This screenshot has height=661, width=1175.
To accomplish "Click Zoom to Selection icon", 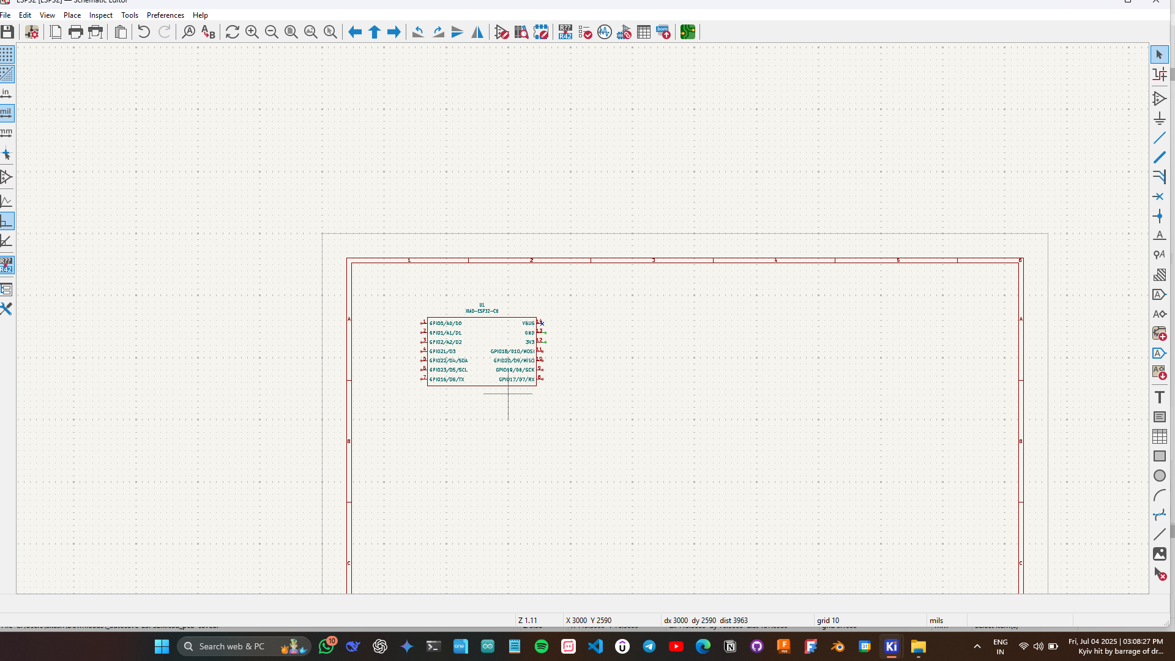I will point(330,32).
